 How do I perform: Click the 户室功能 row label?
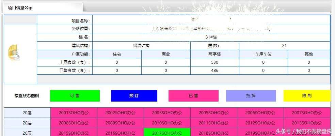(81, 54)
